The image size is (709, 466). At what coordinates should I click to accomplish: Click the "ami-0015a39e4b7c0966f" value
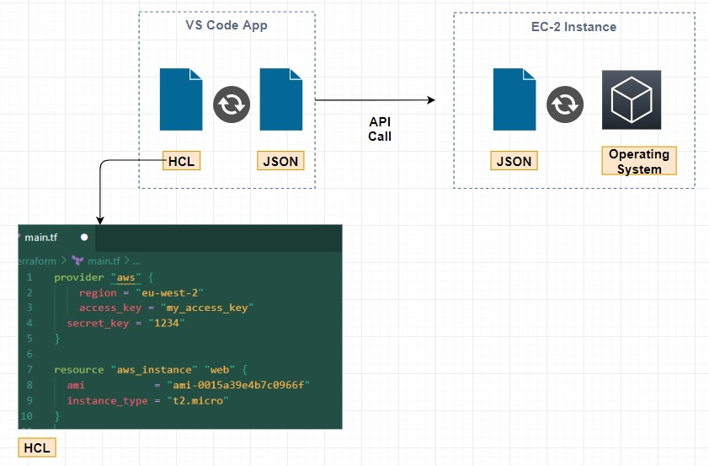pyautogui.click(x=238, y=385)
